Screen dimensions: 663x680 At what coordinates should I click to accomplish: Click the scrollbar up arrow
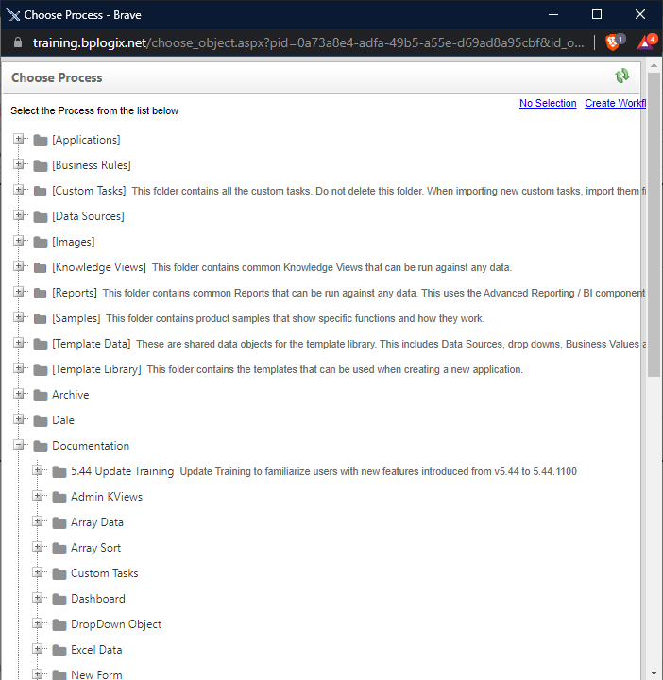(x=654, y=65)
